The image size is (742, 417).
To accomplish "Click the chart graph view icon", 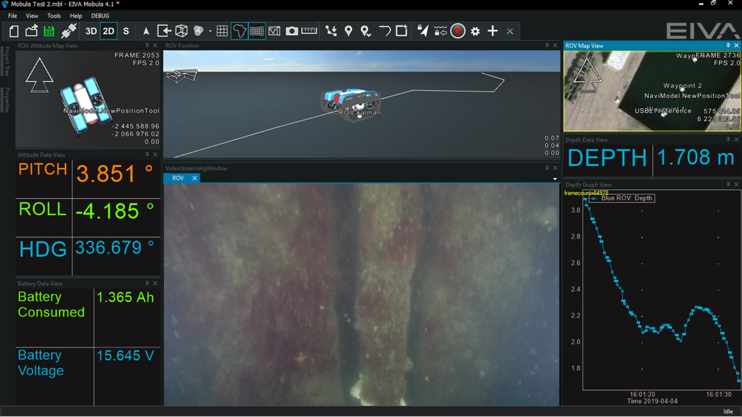I will (x=274, y=31).
